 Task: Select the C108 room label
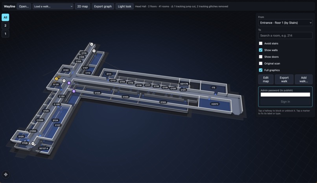coord(79,61)
